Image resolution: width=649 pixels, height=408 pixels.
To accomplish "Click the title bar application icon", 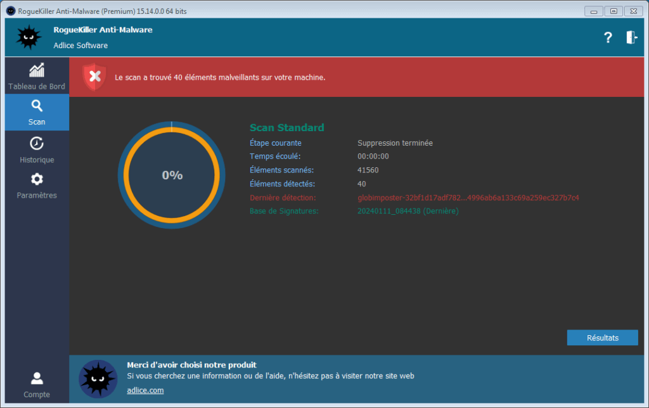I will click(x=11, y=11).
